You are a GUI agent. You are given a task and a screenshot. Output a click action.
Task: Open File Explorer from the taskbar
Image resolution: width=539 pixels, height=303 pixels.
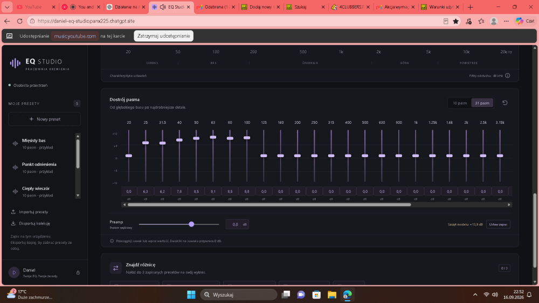pos(331,294)
